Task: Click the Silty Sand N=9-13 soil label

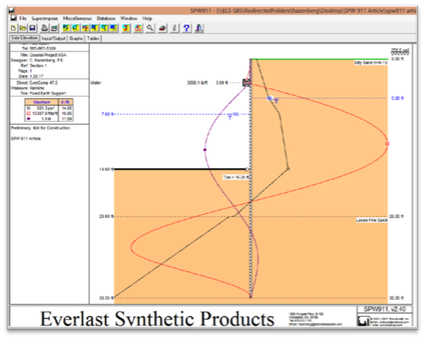Action: pyautogui.click(x=370, y=62)
